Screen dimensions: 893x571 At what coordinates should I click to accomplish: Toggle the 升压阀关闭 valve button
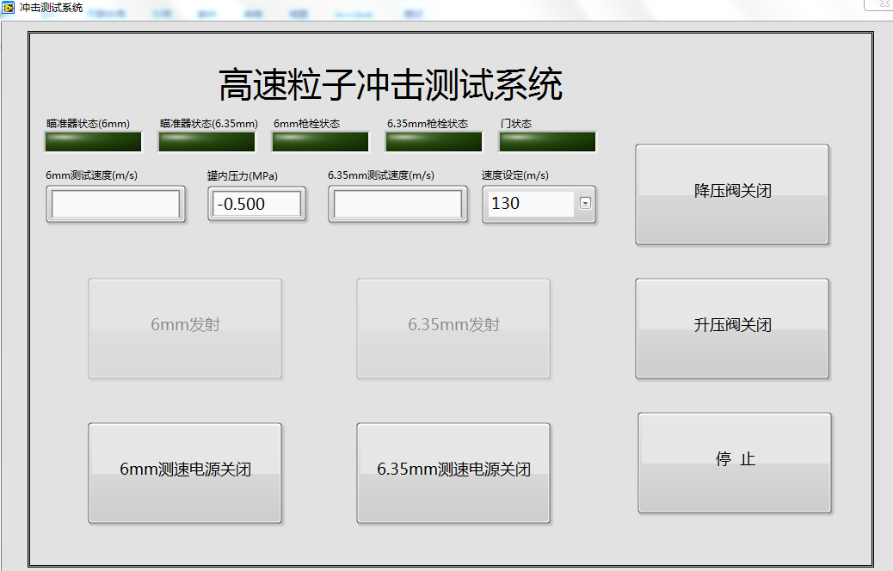tap(732, 328)
